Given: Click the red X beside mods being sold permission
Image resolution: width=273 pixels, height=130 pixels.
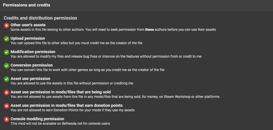Looking at the screenshot, I should pos(6,93).
